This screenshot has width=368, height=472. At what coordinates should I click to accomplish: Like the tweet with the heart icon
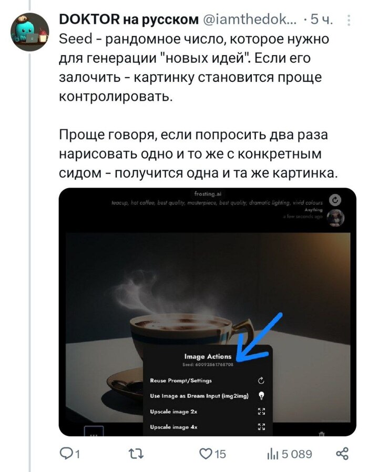tap(206, 454)
